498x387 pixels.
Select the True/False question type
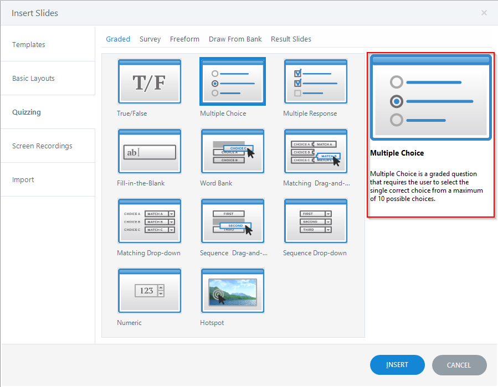tap(149, 81)
